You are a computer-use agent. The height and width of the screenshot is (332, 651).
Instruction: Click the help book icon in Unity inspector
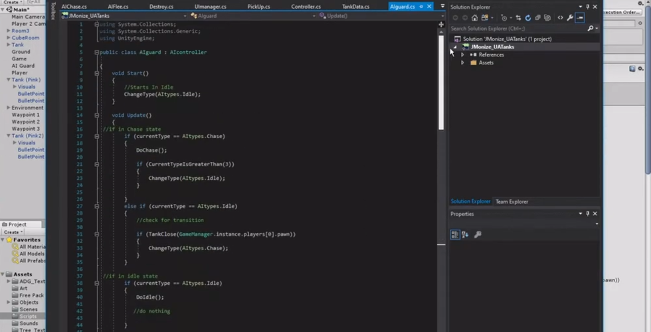tap(632, 68)
